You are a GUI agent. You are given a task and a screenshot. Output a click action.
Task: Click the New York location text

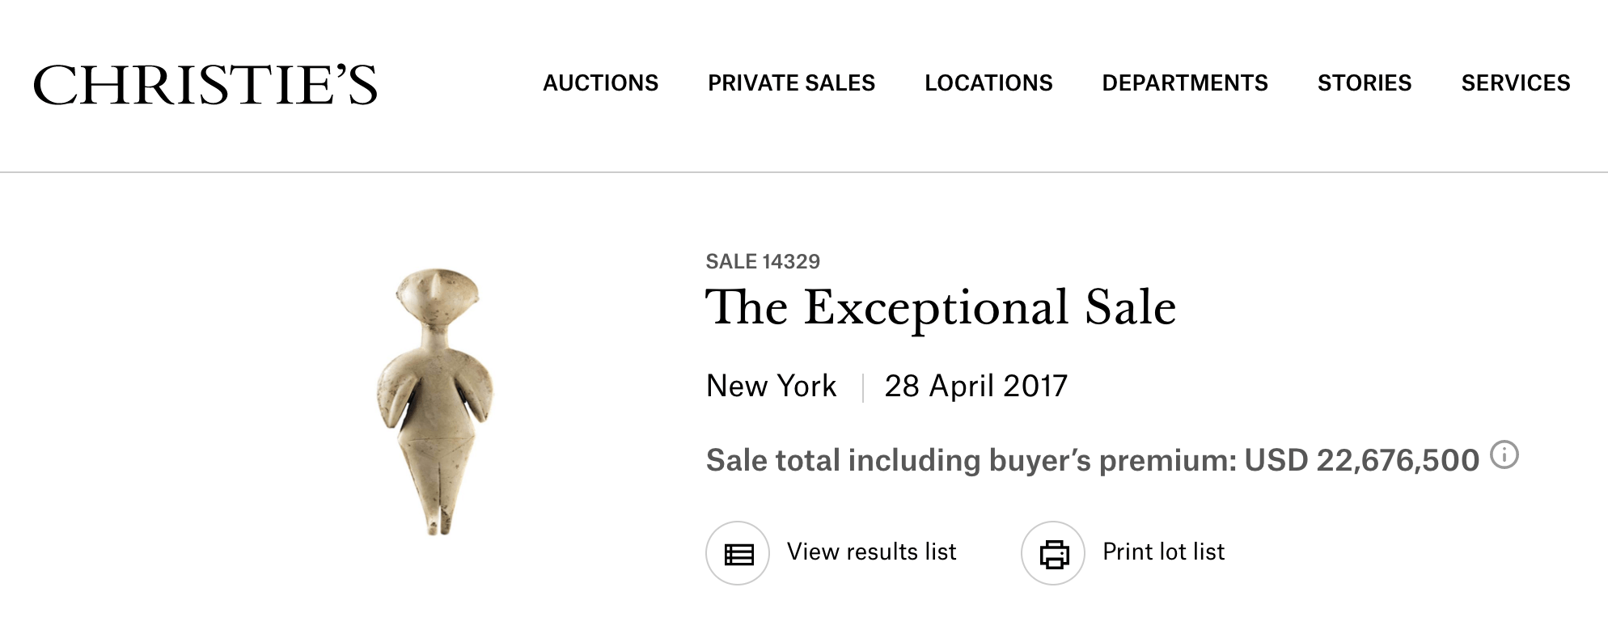(771, 387)
